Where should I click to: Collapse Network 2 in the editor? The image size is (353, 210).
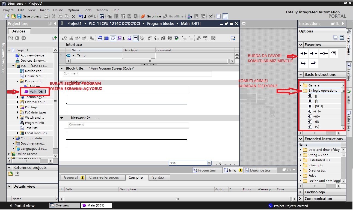click(62, 118)
